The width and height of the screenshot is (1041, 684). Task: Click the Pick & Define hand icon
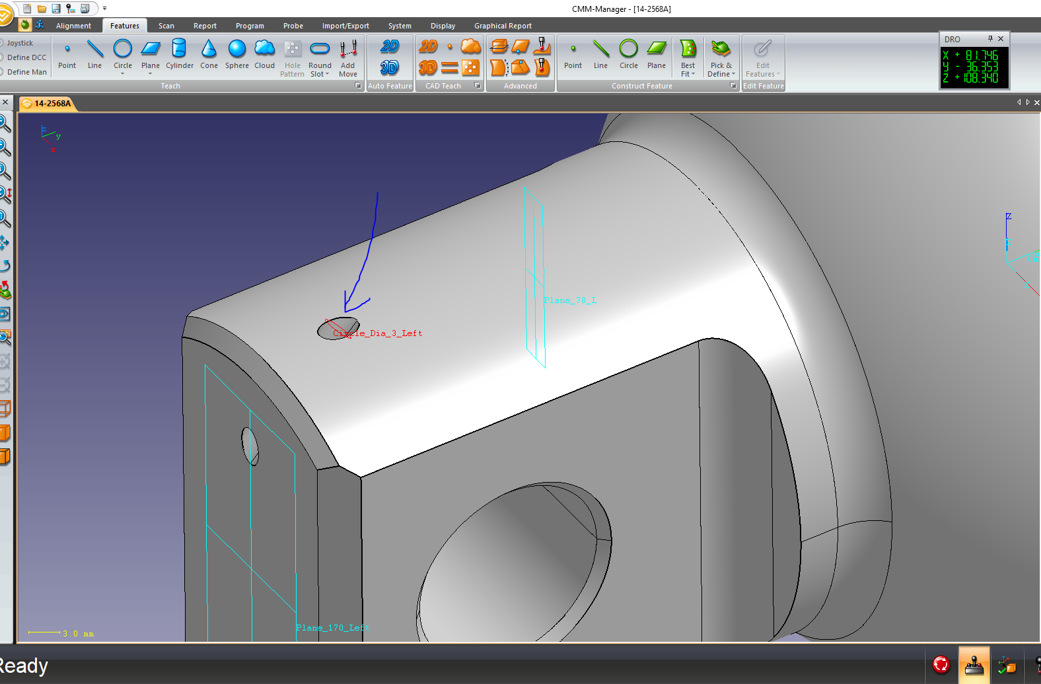point(721,49)
